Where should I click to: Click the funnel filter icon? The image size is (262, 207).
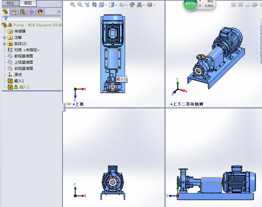pyautogui.click(x=6, y=18)
